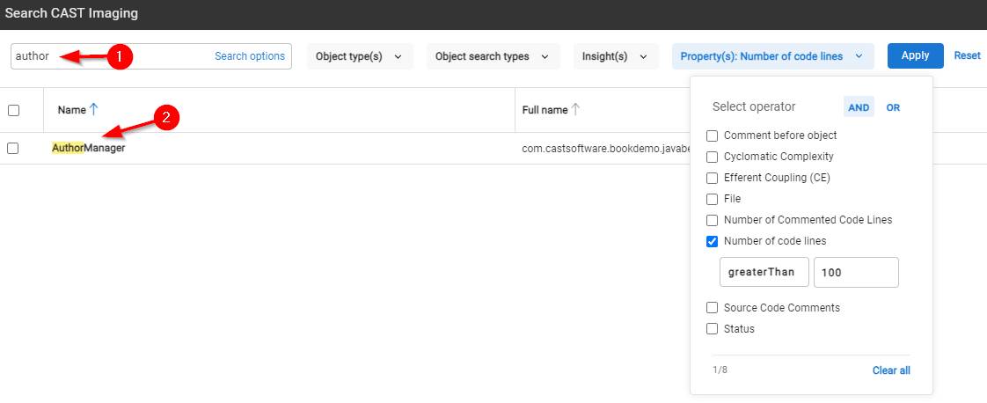Uncheck Number of code lines property

pos(713,241)
